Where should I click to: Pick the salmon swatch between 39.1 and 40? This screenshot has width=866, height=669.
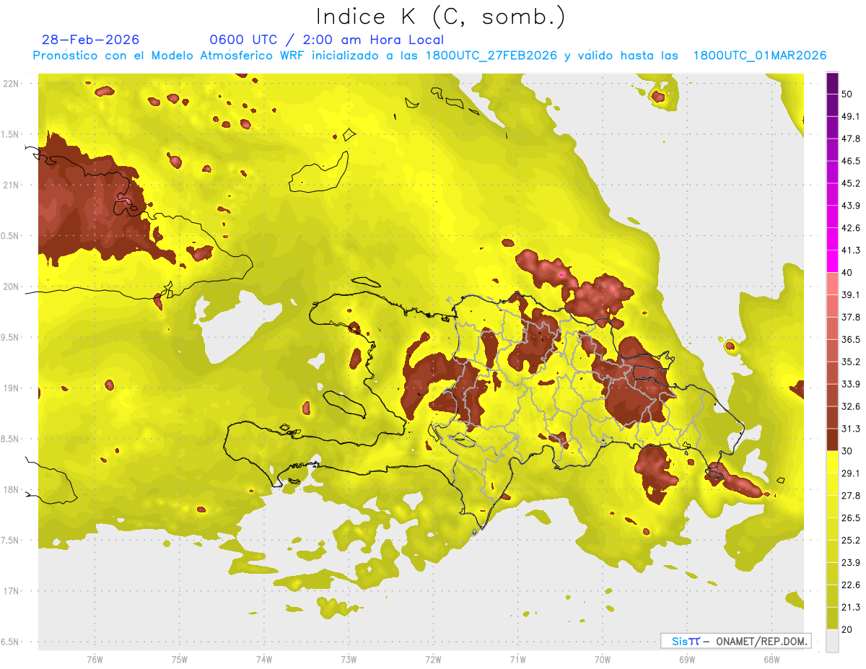[x=832, y=284]
